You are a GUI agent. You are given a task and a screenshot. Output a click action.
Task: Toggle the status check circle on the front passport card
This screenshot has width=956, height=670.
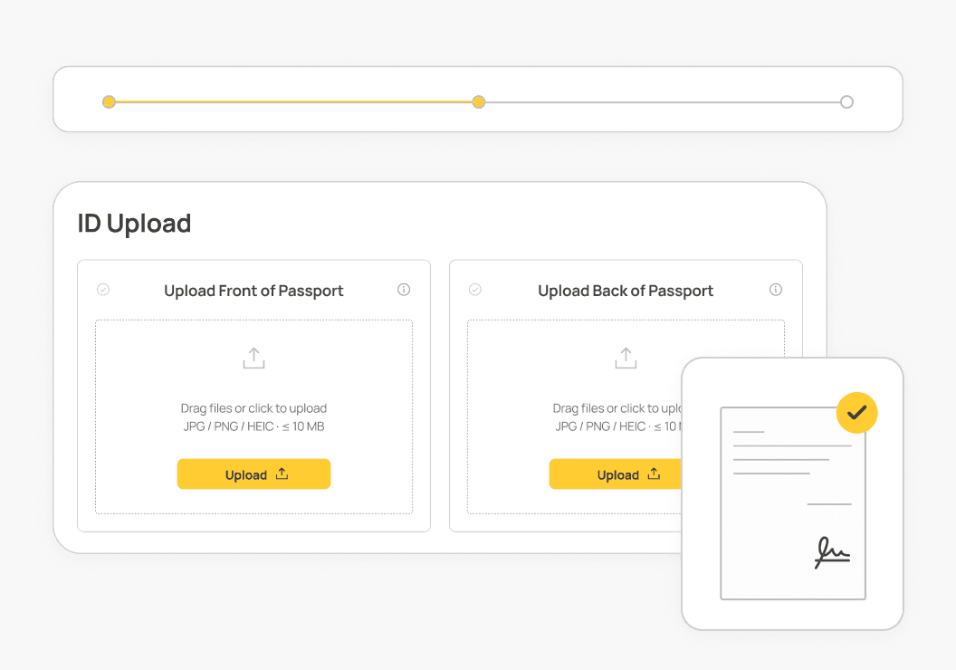pos(103,290)
